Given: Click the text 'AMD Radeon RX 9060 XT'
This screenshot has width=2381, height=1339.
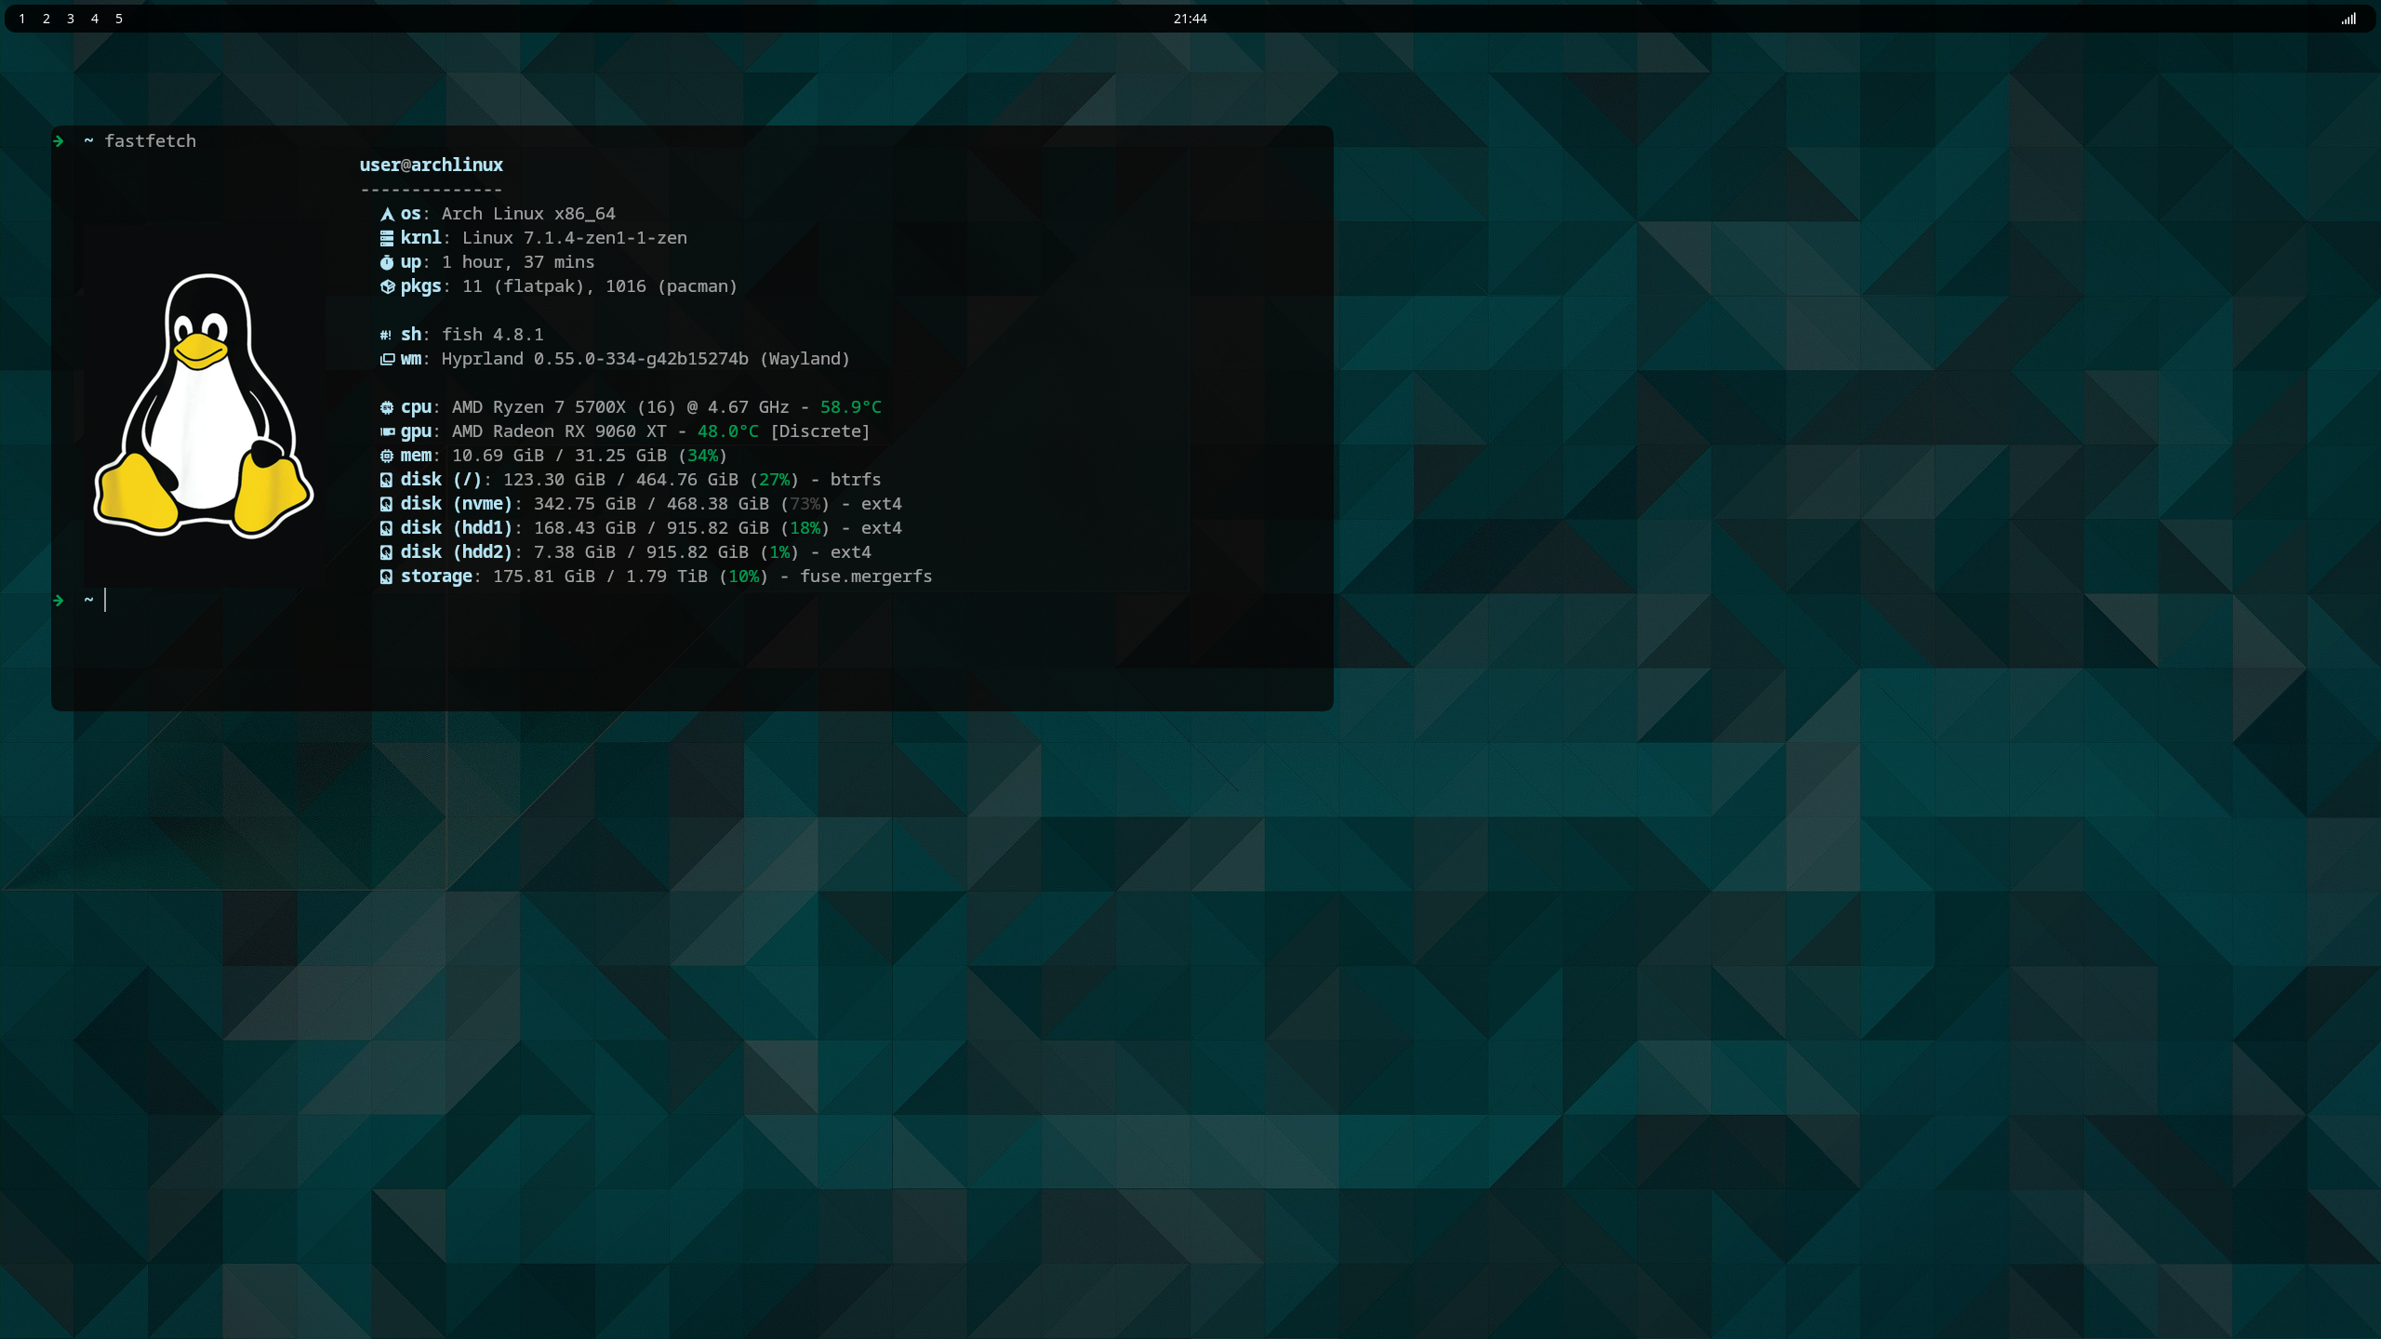Looking at the screenshot, I should tap(559, 431).
